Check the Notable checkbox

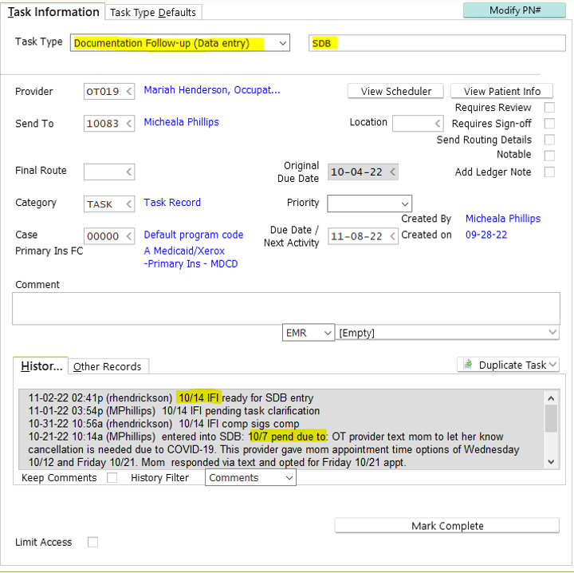pyautogui.click(x=549, y=156)
